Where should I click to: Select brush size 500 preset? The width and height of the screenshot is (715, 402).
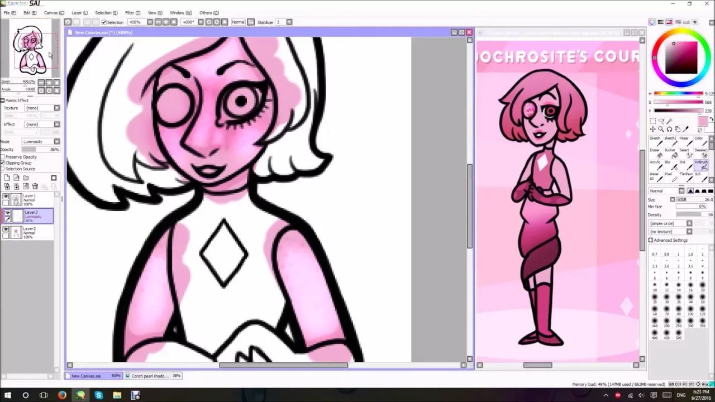pos(679,334)
